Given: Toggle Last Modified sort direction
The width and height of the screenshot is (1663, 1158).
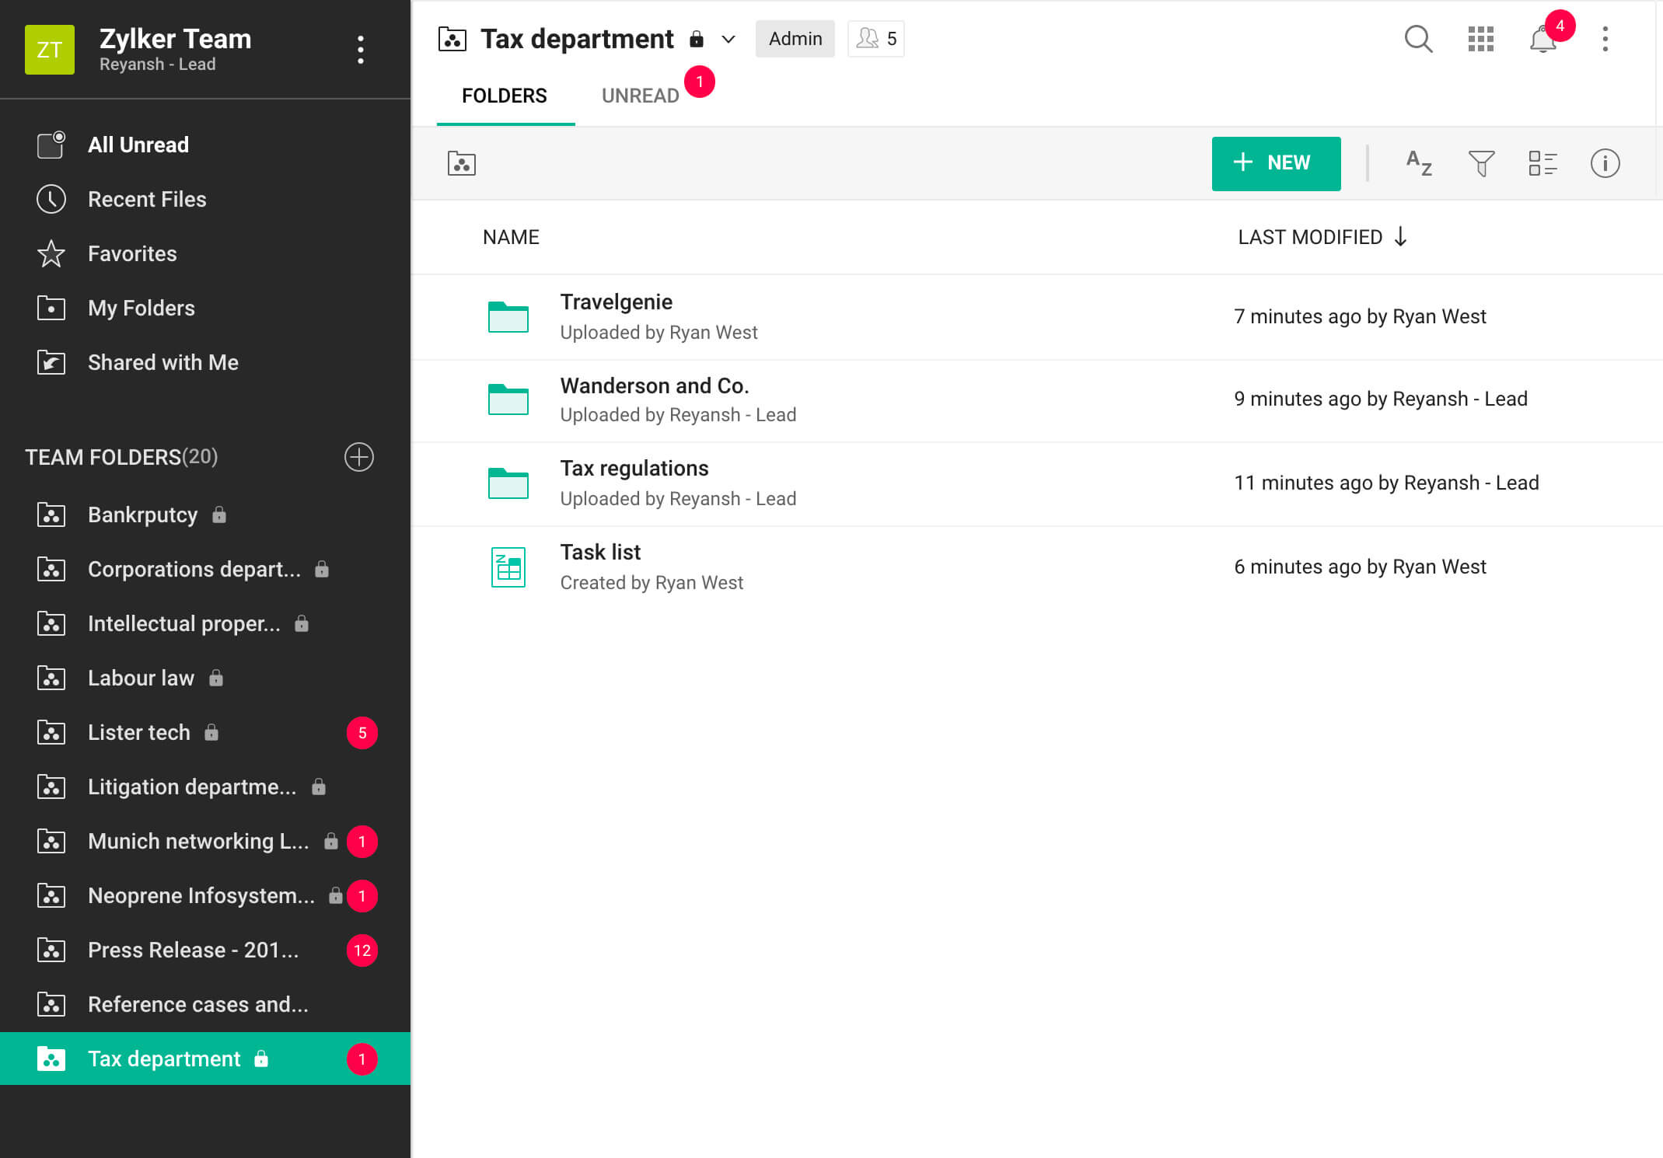Looking at the screenshot, I should (1400, 237).
